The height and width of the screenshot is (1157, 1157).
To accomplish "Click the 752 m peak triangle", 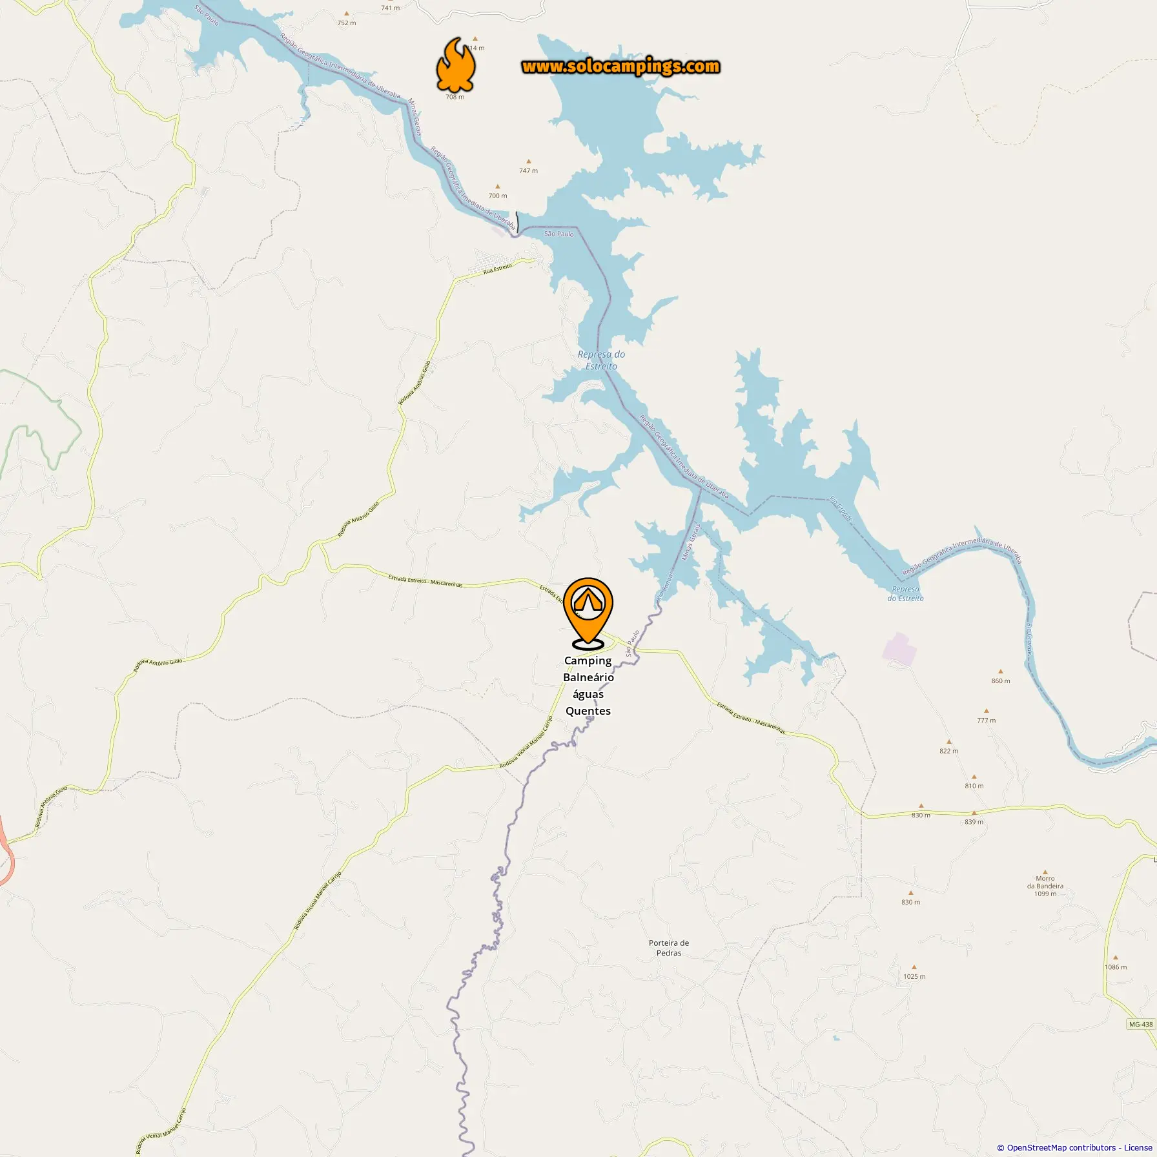I will tap(347, 14).
